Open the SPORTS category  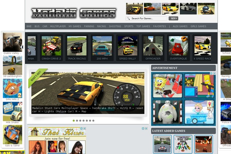pyautogui.click(x=129, y=27)
